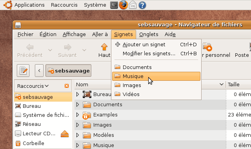
Task: Go to the personal home folder button
Action: pos(216,51)
